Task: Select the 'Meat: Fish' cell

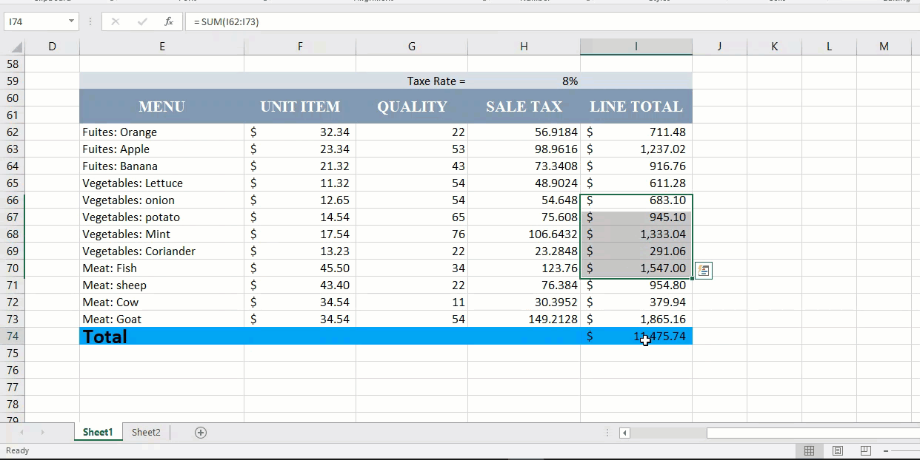Action: [x=161, y=268]
